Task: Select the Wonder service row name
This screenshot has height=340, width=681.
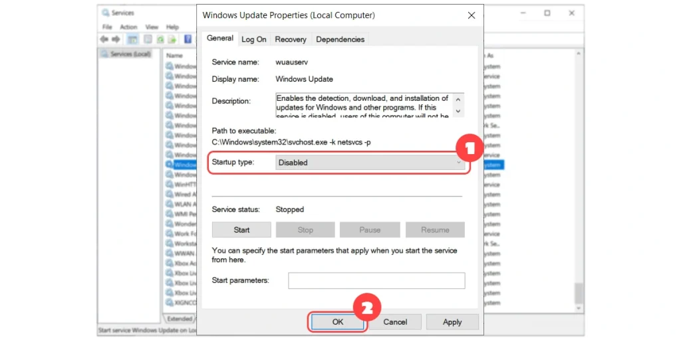Action: (186, 224)
